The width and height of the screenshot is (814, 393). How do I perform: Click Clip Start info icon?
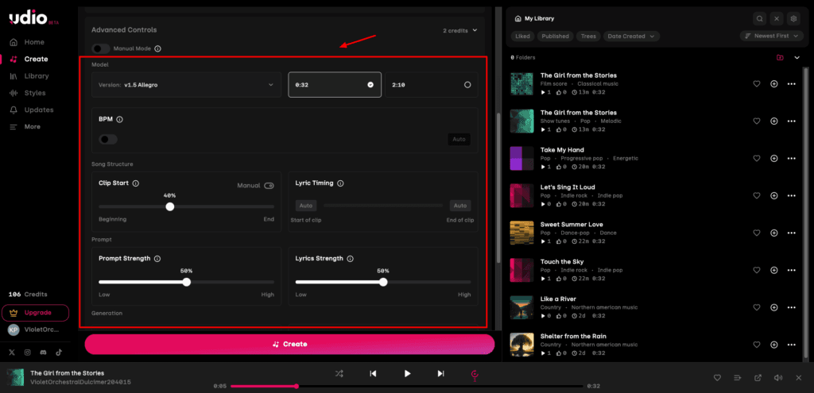tap(135, 183)
